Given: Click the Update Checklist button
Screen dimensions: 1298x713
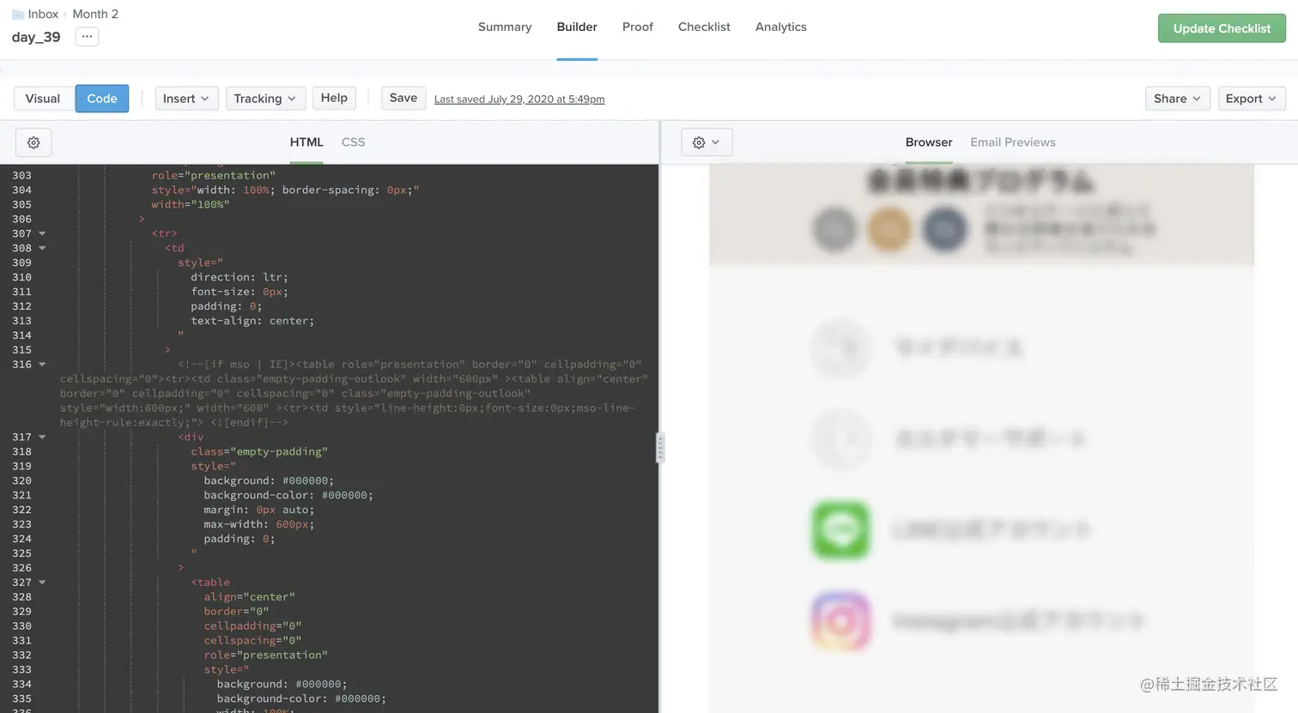Looking at the screenshot, I should (1221, 27).
